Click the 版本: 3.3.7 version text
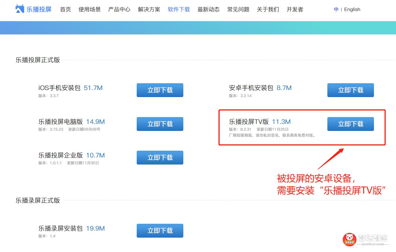Image resolution: width=396 pixels, height=252 pixels. point(49,96)
